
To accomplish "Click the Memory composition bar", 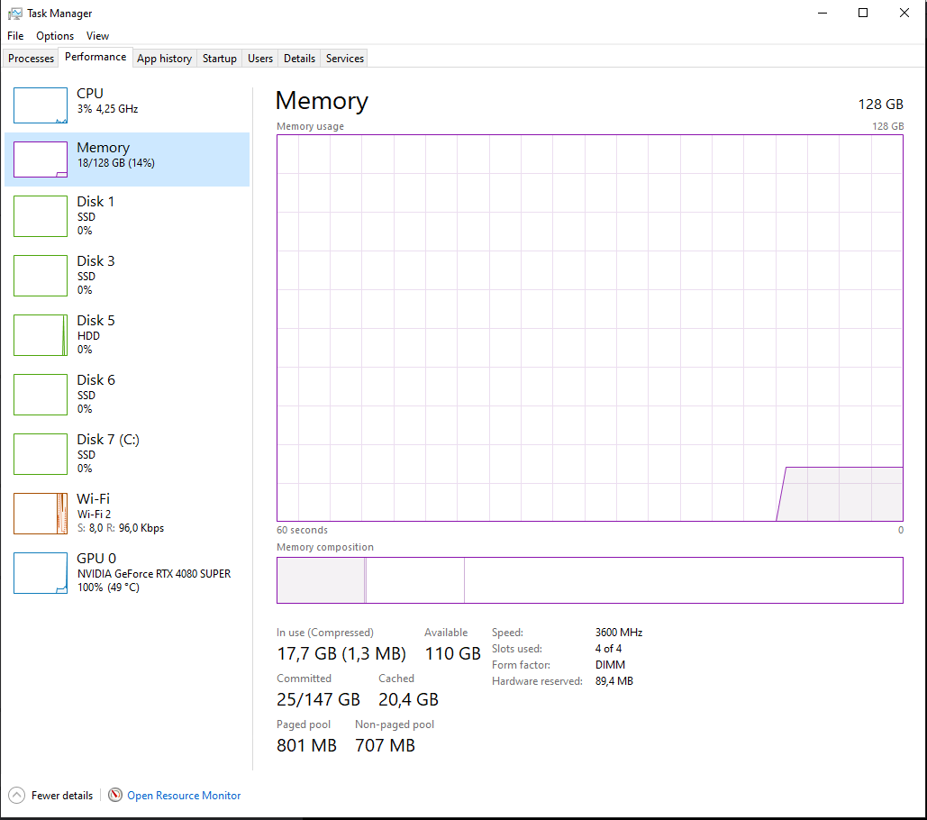I will point(589,580).
